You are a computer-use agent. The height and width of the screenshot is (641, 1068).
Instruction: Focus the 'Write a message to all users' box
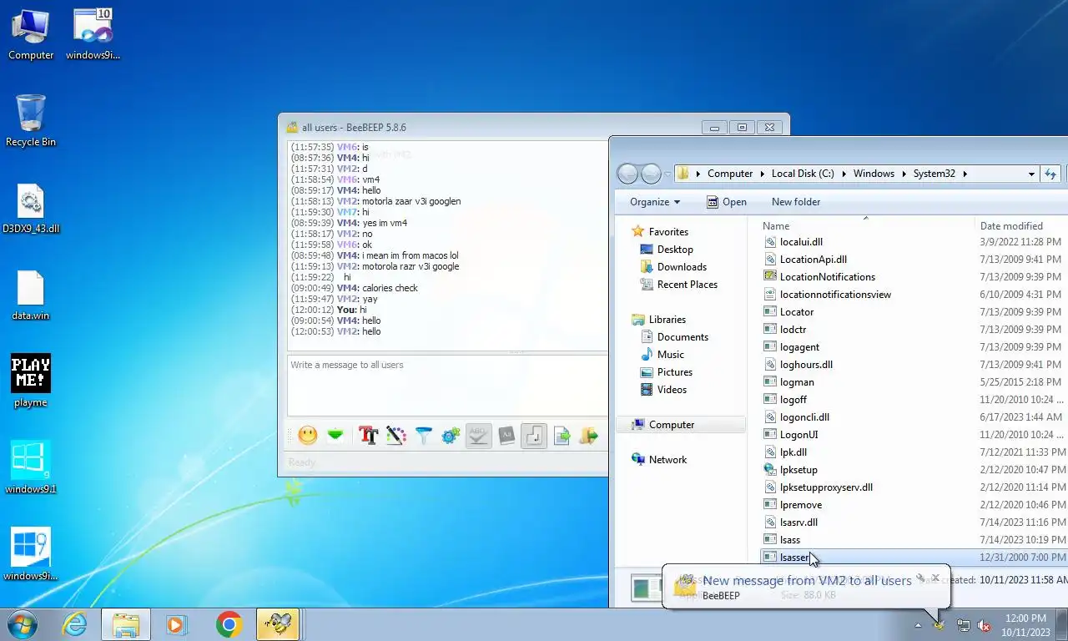pyautogui.click(x=447, y=386)
